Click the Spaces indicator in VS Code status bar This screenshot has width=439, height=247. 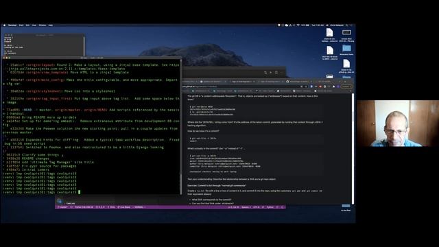[x=246, y=207]
